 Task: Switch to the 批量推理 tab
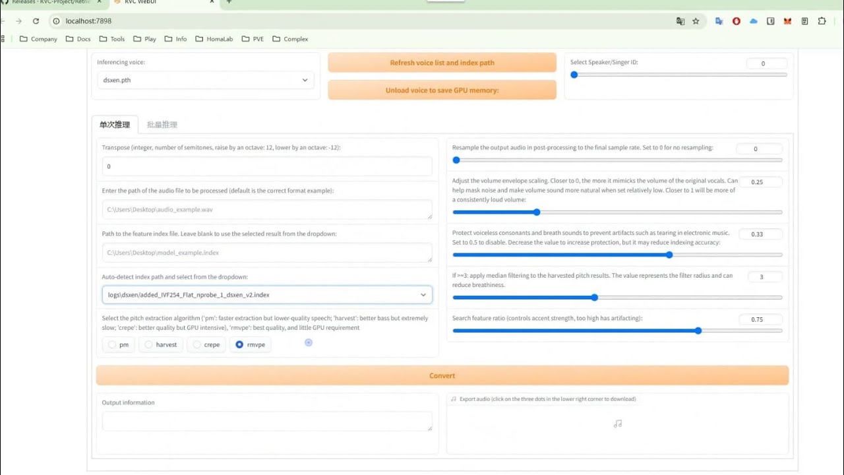162,125
